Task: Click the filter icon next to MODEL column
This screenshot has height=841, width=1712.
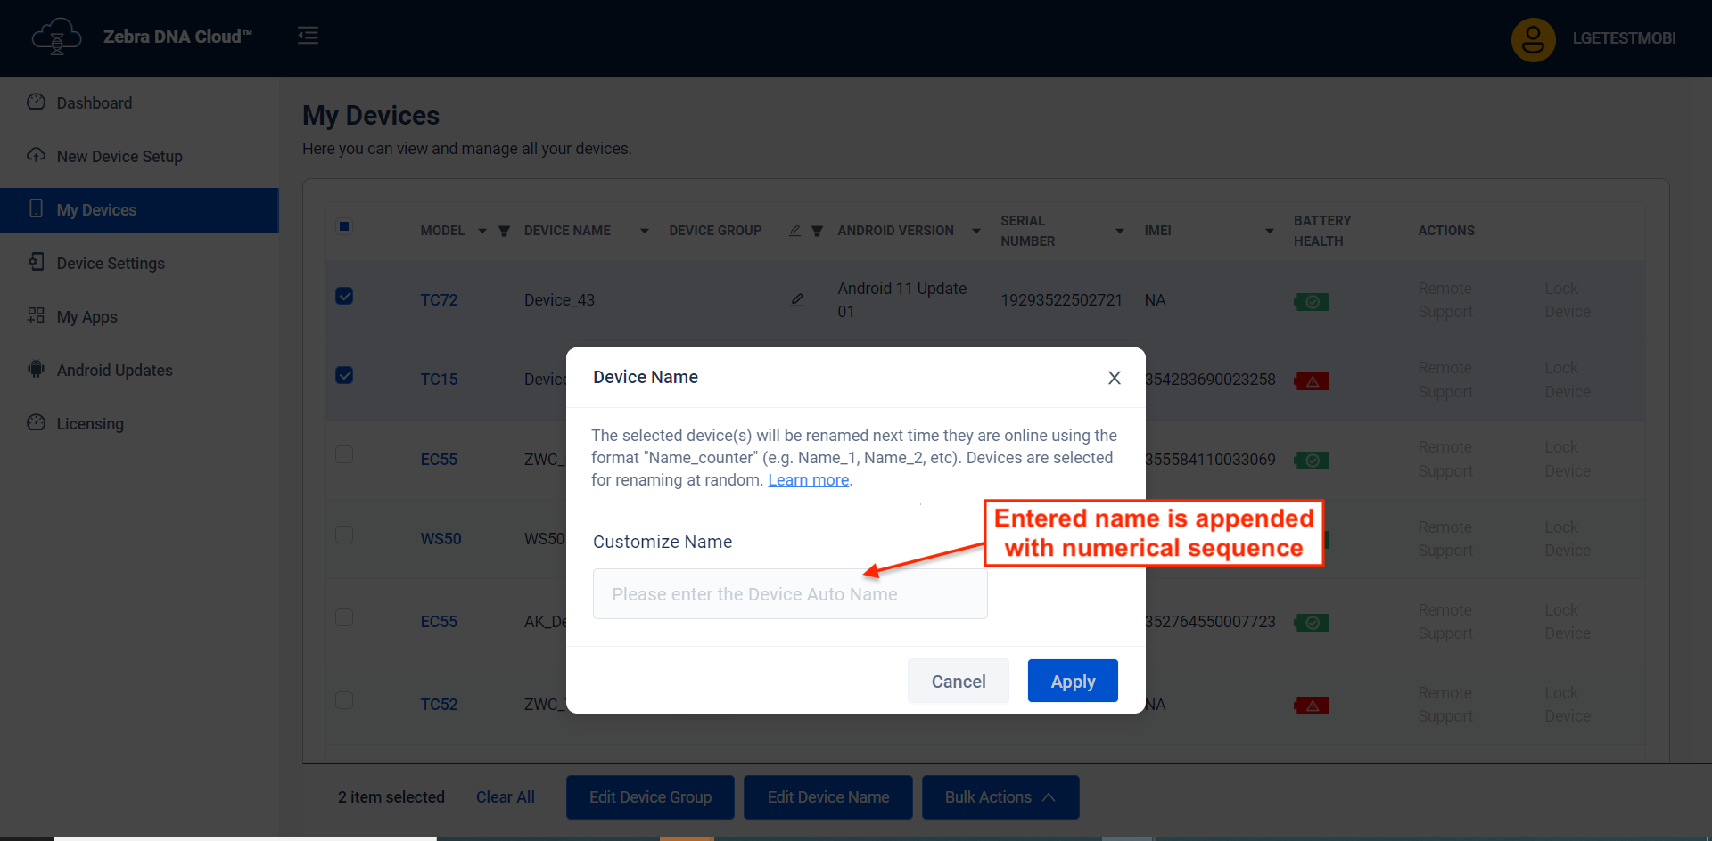Action: tap(504, 231)
